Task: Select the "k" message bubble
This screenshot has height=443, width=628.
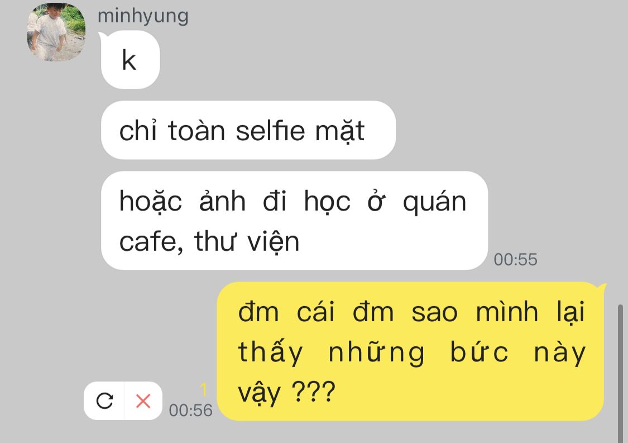Action: coord(131,60)
